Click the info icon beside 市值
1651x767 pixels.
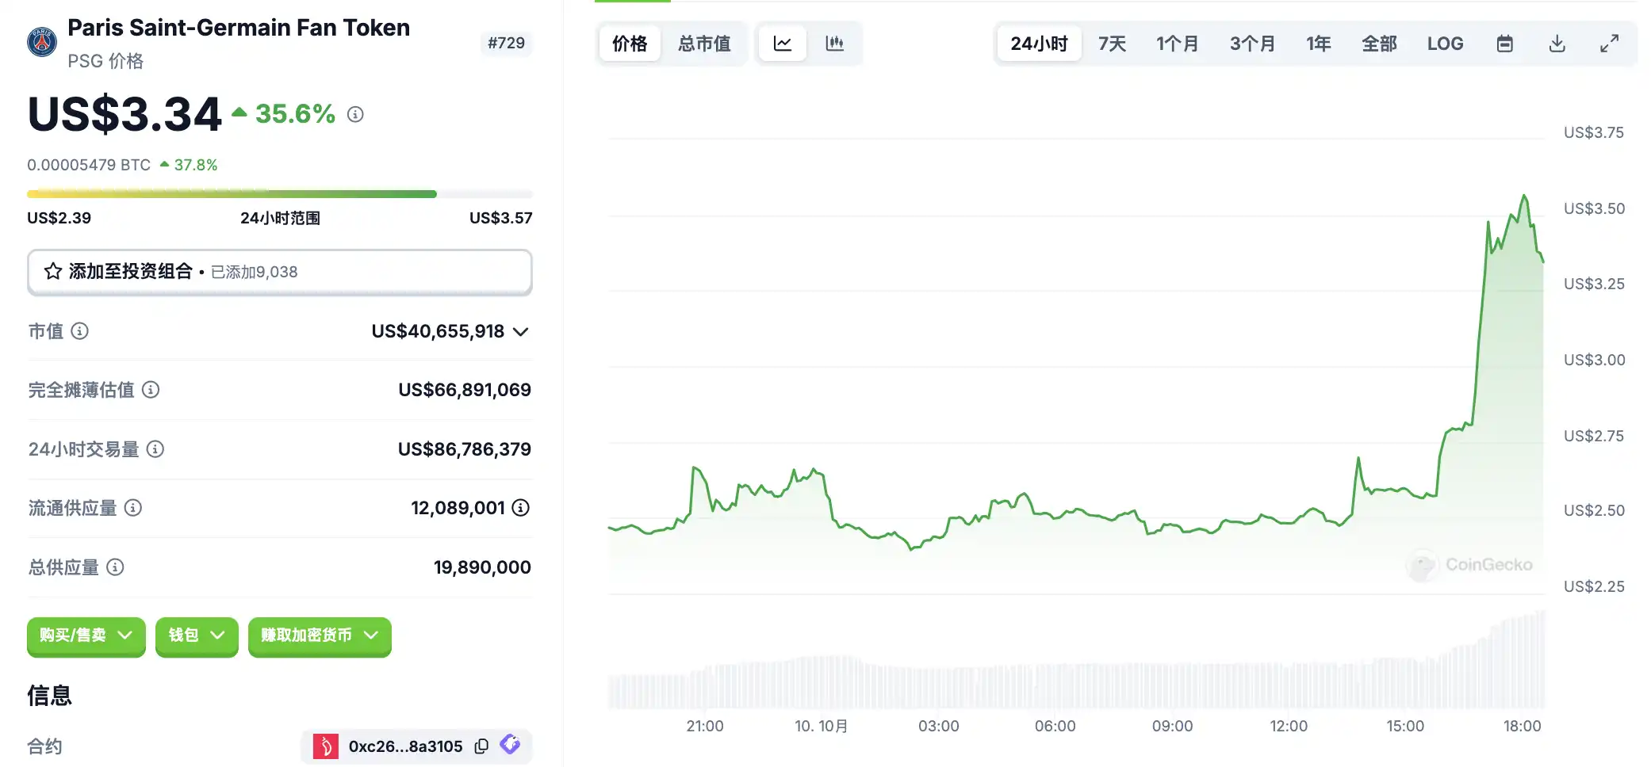(80, 331)
